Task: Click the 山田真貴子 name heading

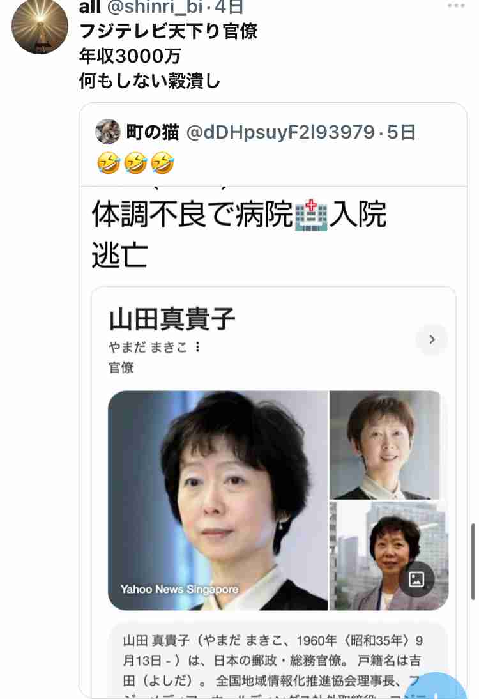Action: [x=172, y=319]
